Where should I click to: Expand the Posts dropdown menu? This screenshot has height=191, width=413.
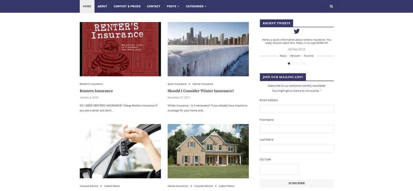coord(173,6)
